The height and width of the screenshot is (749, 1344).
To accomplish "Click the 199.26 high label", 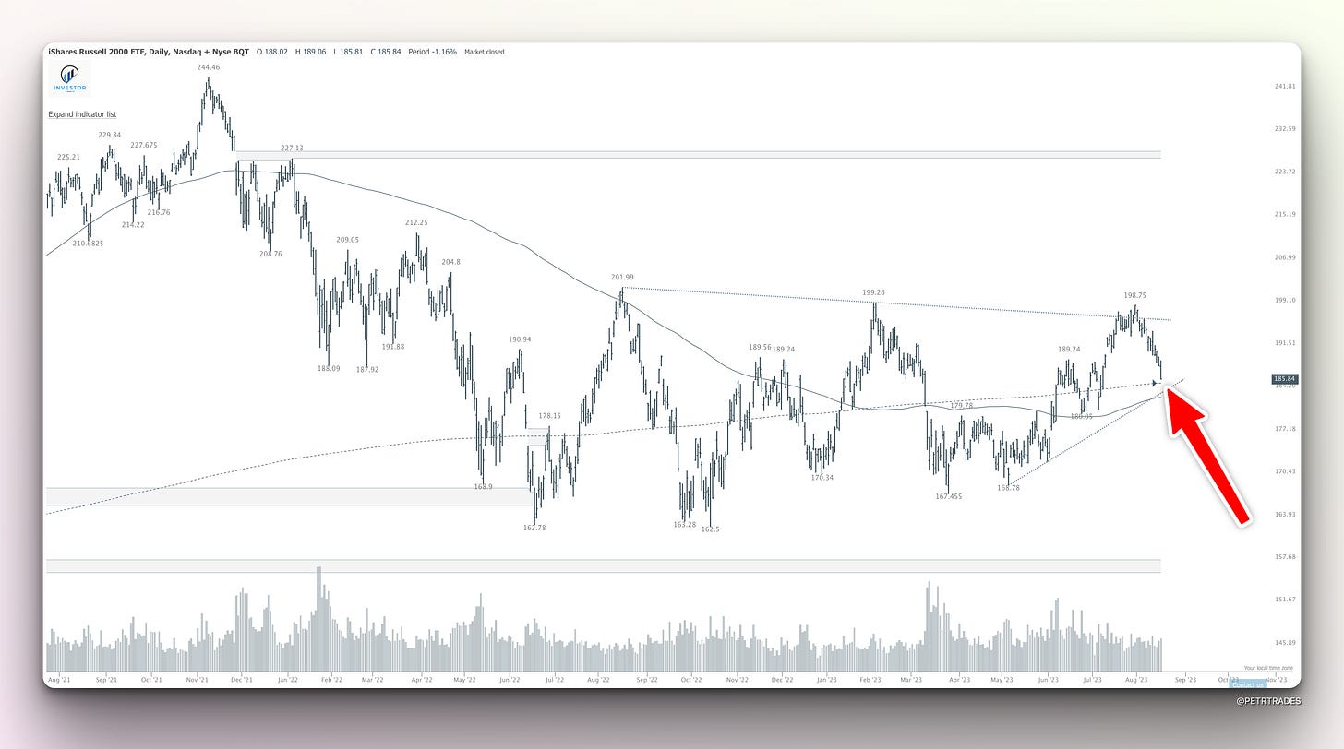I will pos(874,292).
